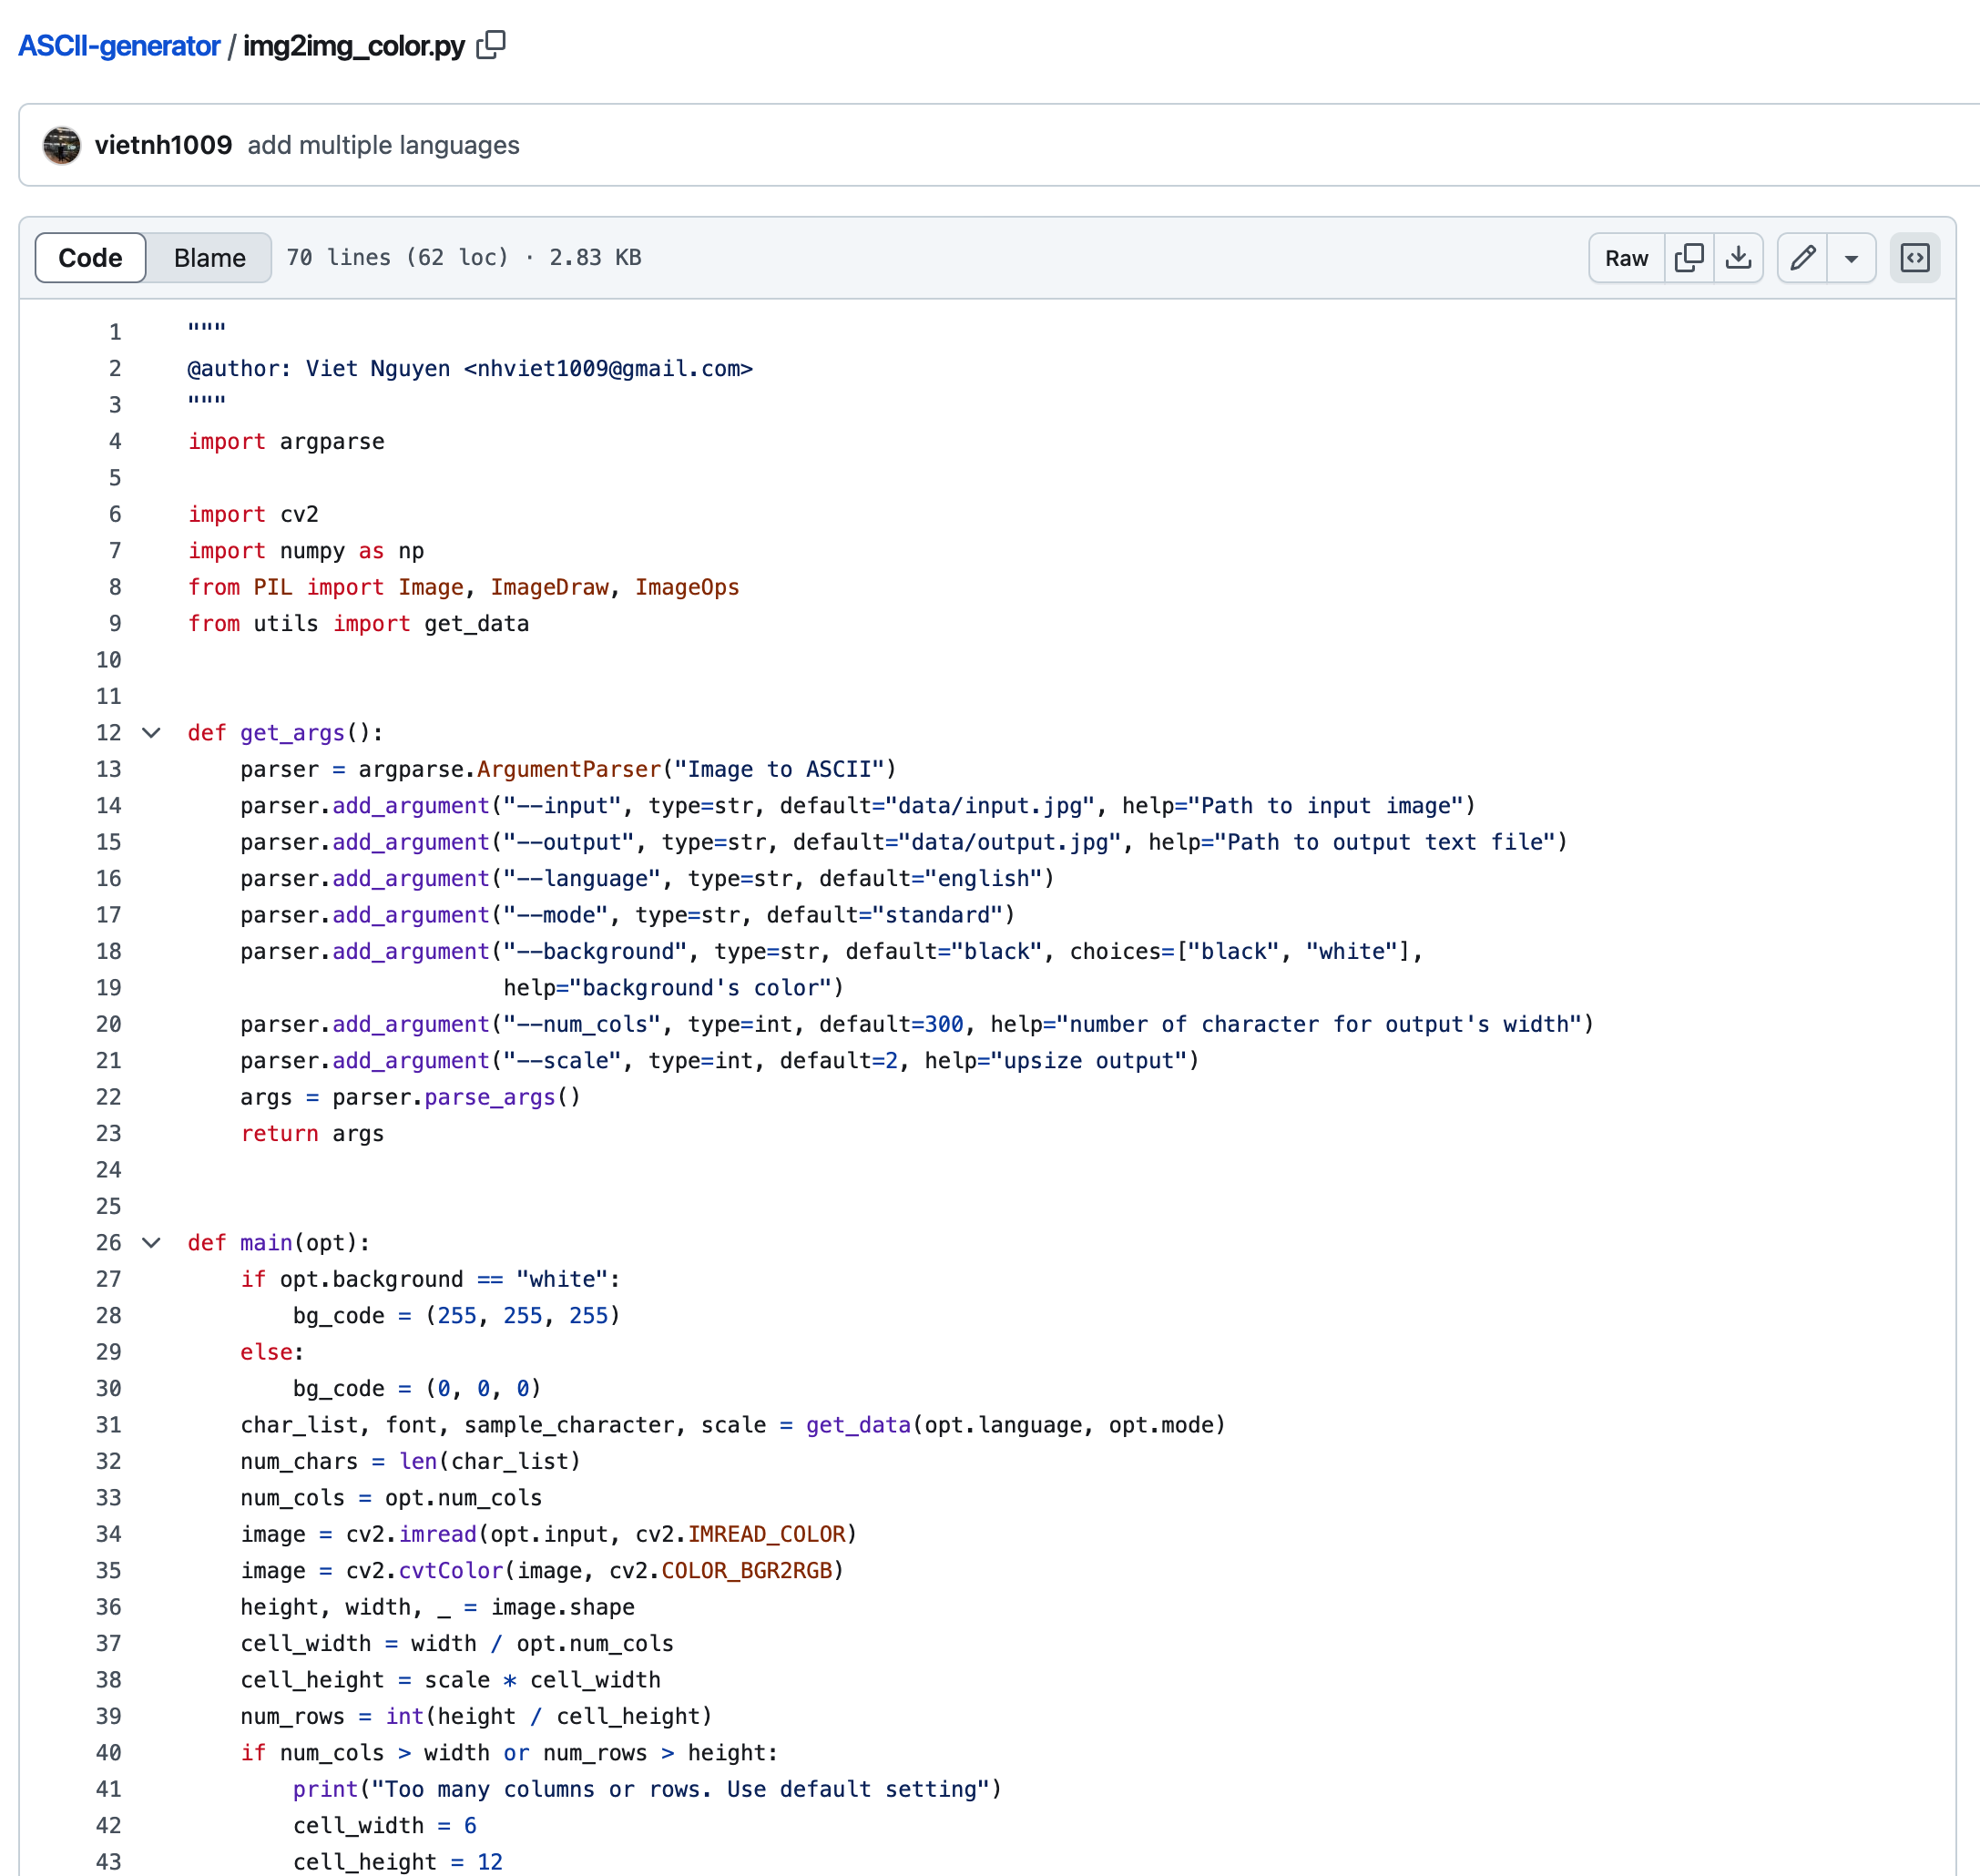Copy raw file contents icon
Image resolution: width=1980 pixels, height=1876 pixels.
click(1689, 258)
